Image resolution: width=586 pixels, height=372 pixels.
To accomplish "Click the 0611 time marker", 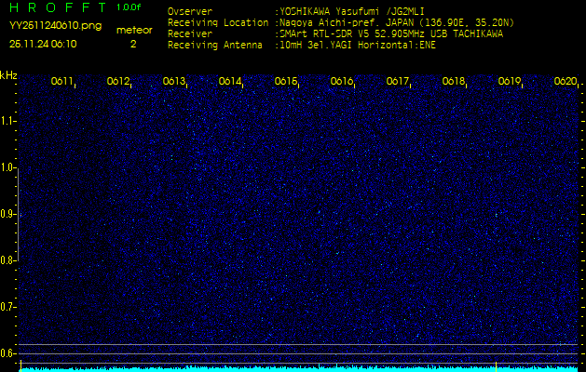I will tap(62, 82).
